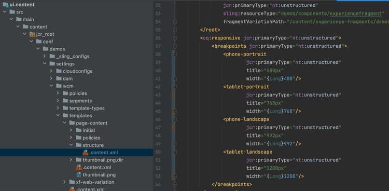Select the dam folder in tree
The image size is (389, 191).
point(68,78)
